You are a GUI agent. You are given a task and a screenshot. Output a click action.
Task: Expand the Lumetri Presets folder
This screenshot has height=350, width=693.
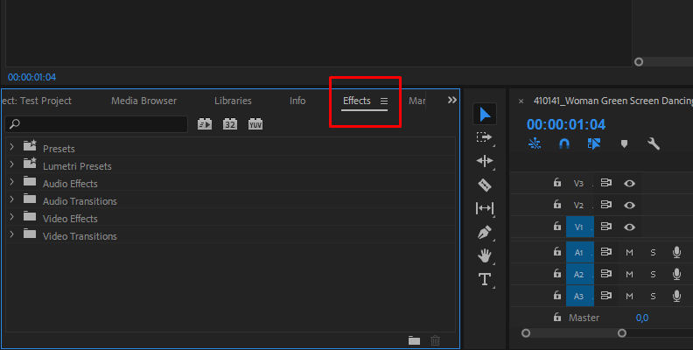(12, 165)
